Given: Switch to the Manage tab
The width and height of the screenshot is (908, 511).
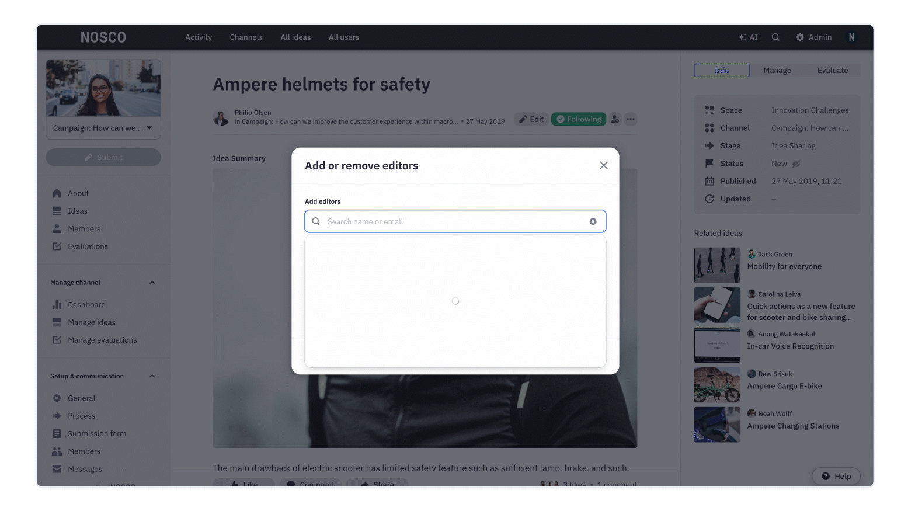Looking at the screenshot, I should 777,71.
